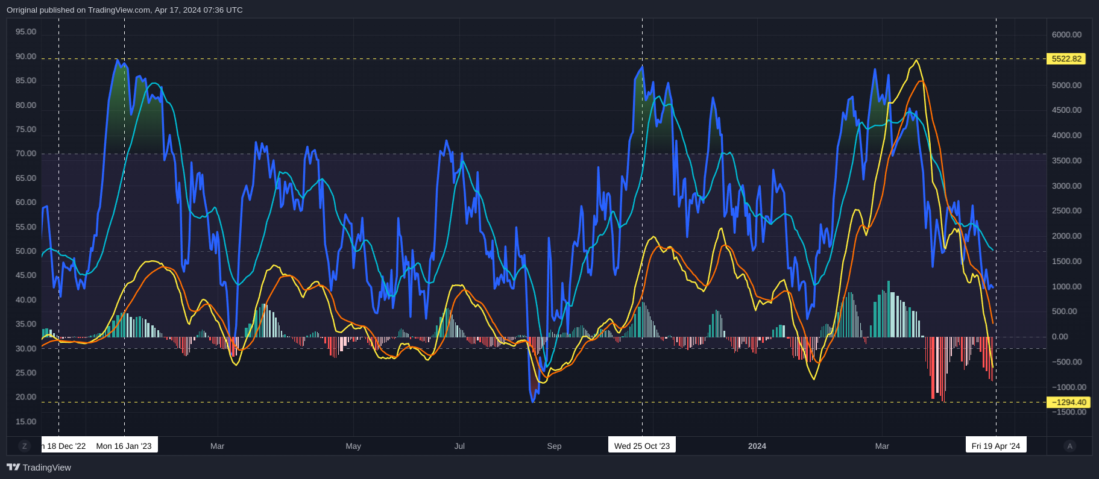Click the Mar axis label after 2024
Screen dimensions: 1099x479
pyautogui.click(x=882, y=446)
